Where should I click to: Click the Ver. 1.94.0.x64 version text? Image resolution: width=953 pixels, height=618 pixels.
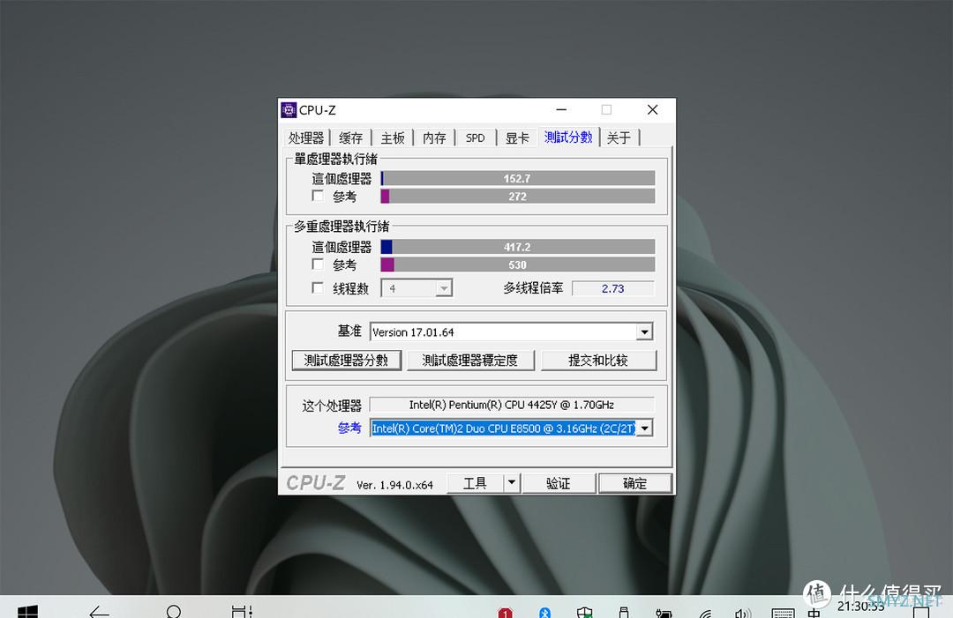[x=394, y=485]
